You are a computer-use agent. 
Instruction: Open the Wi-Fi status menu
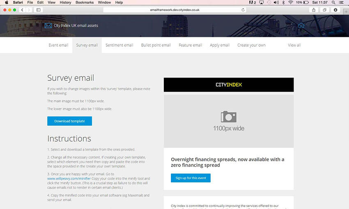point(291,2)
